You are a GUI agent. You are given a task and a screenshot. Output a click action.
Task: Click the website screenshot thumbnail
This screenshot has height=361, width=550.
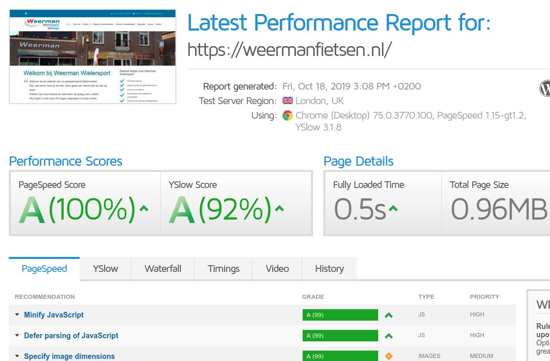[x=93, y=56]
